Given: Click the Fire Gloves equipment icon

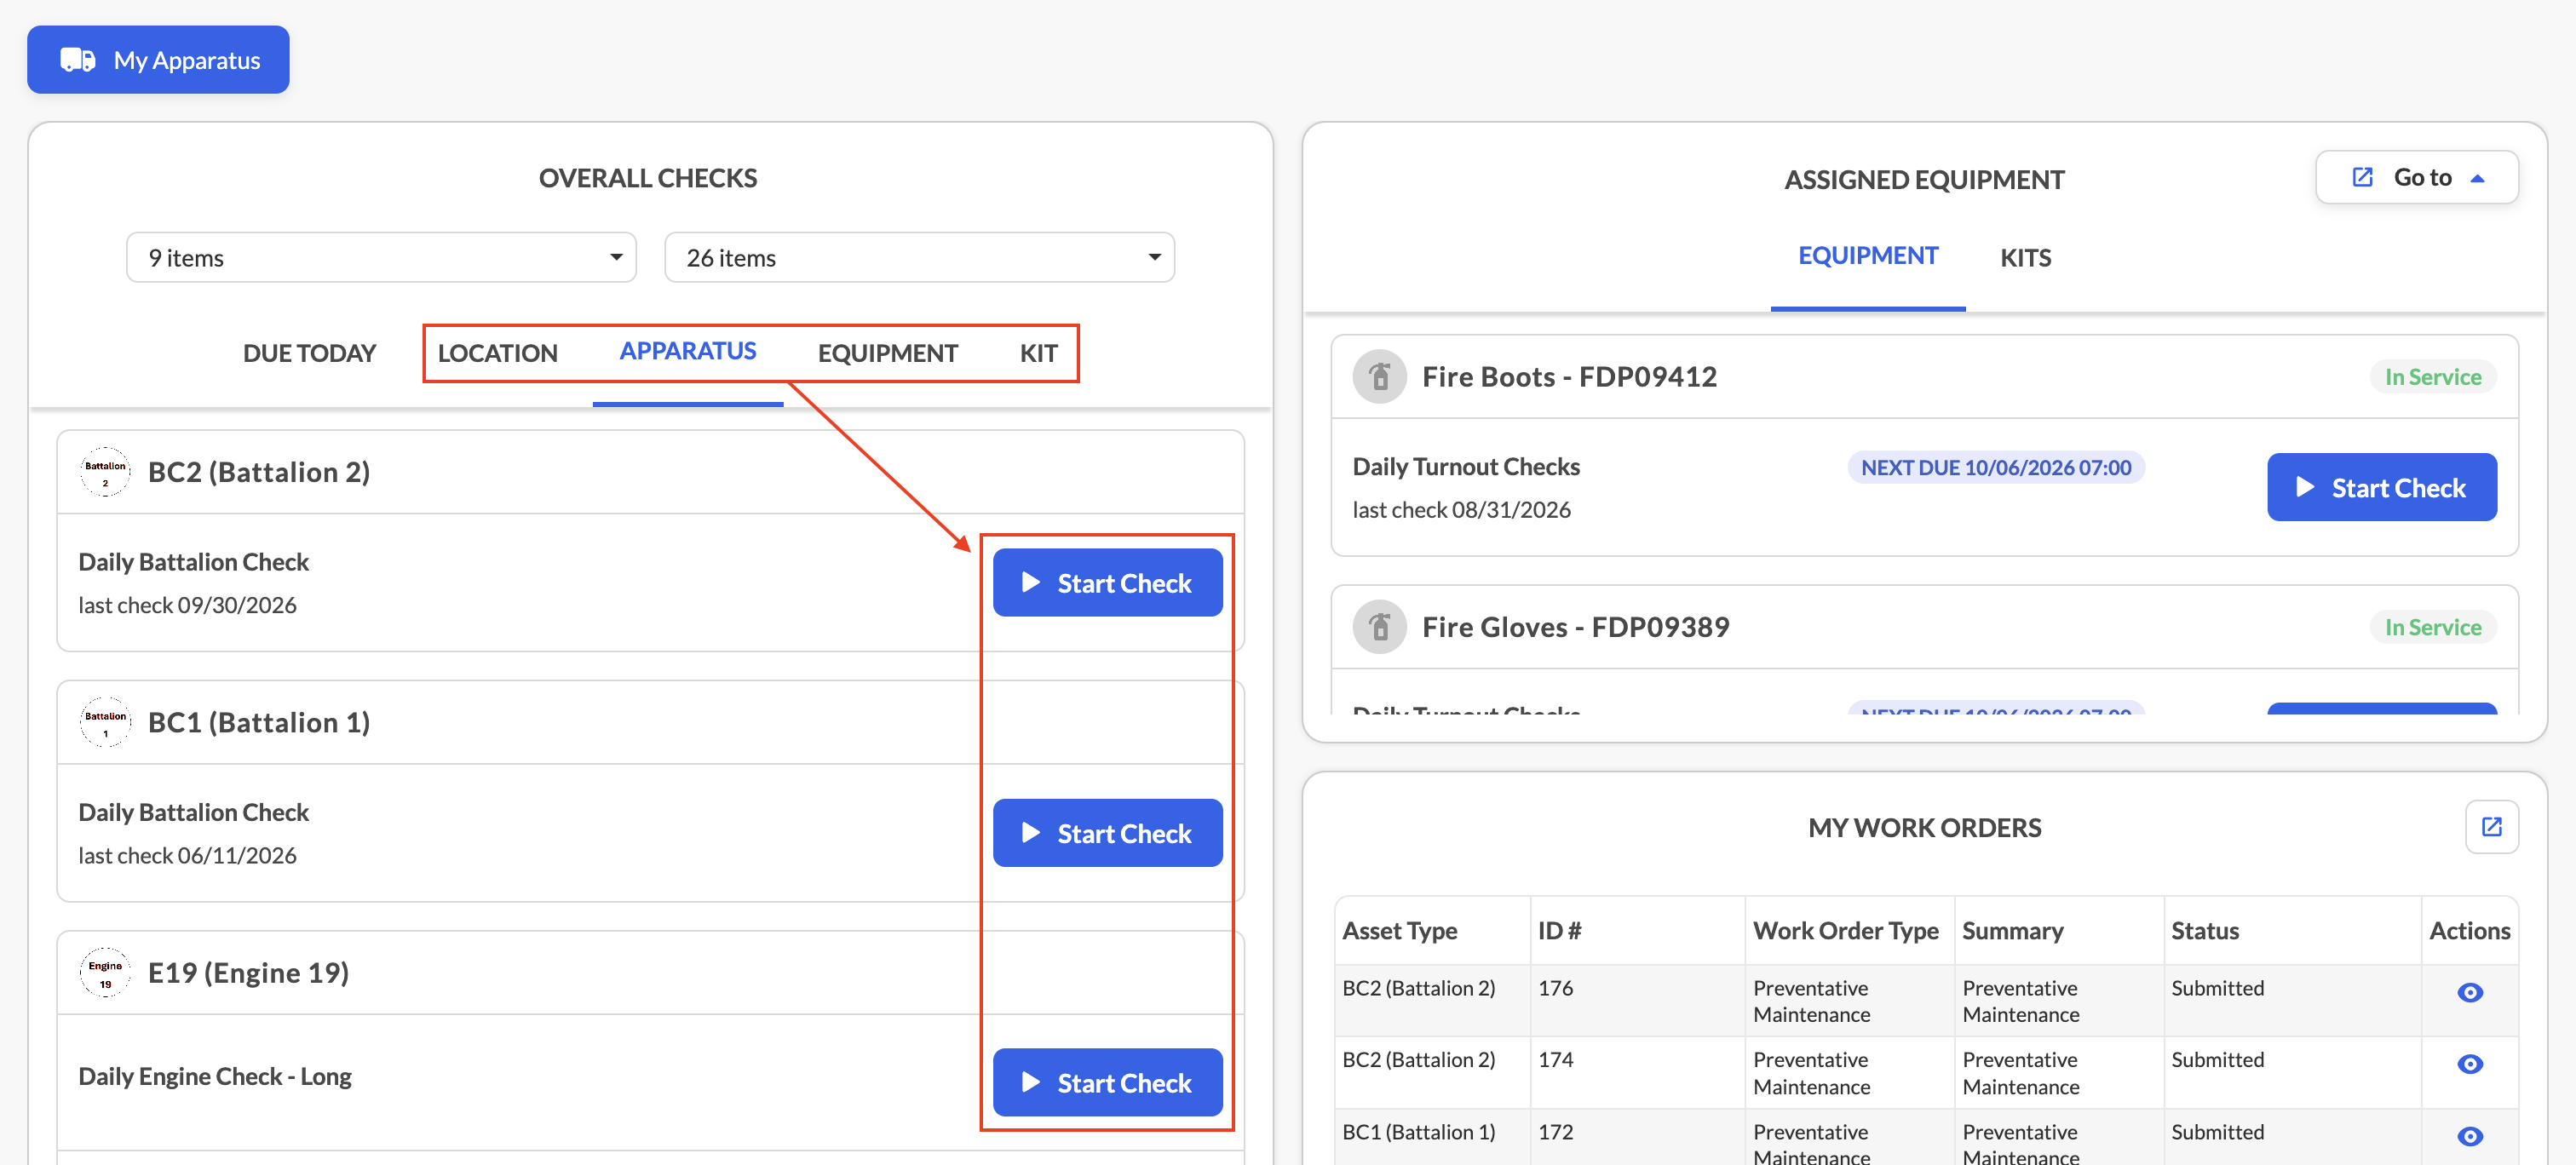Looking at the screenshot, I should pyautogui.click(x=1379, y=627).
